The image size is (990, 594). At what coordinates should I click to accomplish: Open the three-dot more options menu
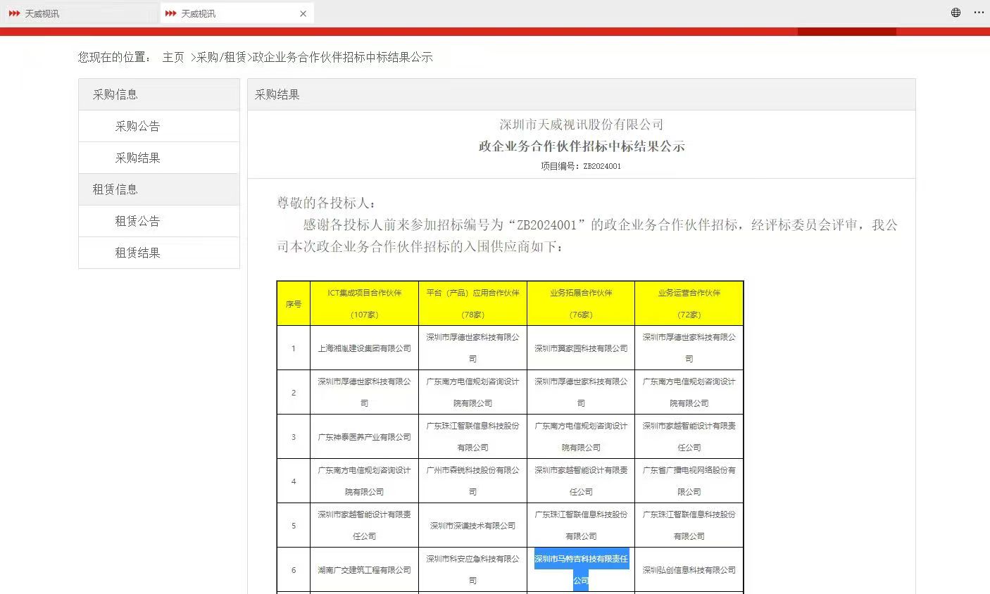(979, 13)
